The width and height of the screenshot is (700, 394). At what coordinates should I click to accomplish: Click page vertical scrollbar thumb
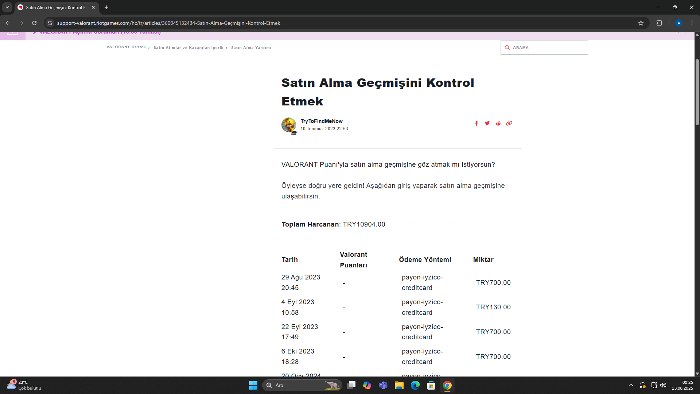click(x=697, y=92)
